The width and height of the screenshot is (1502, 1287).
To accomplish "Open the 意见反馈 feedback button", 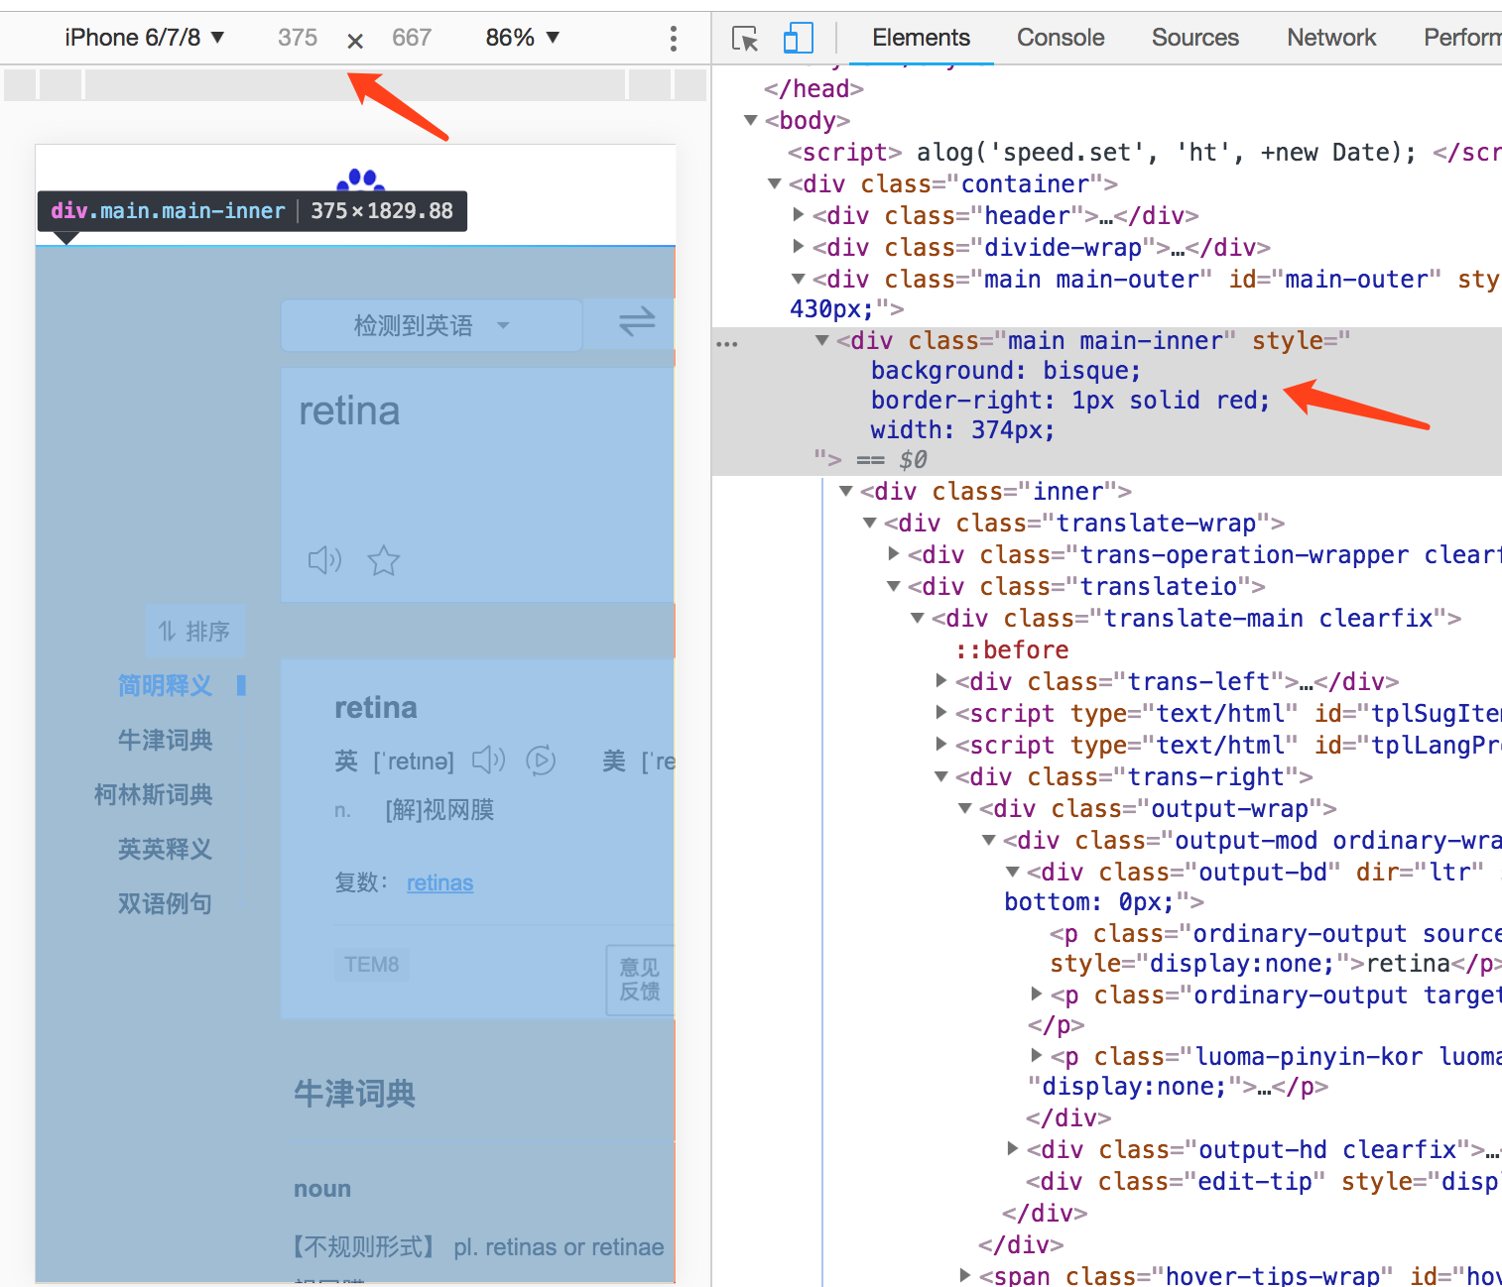I will [x=640, y=979].
